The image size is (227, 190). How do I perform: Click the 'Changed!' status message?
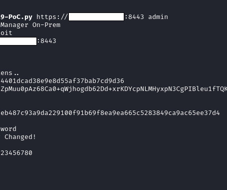coord(20,137)
